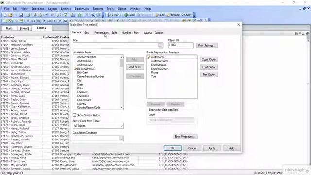Image resolution: width=311 pixels, height=175 pixels.
Task: Click the Search magnifier icon in the toolbar
Action: 59,15
